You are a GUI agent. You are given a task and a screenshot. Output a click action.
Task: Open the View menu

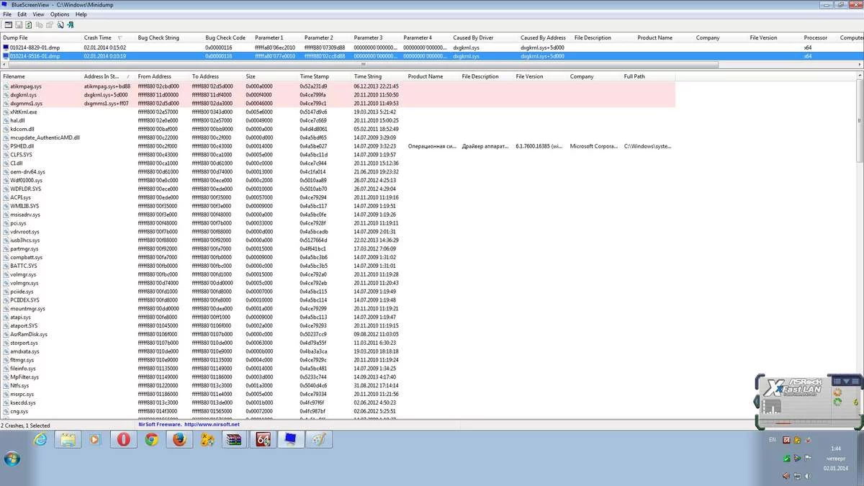click(x=38, y=14)
